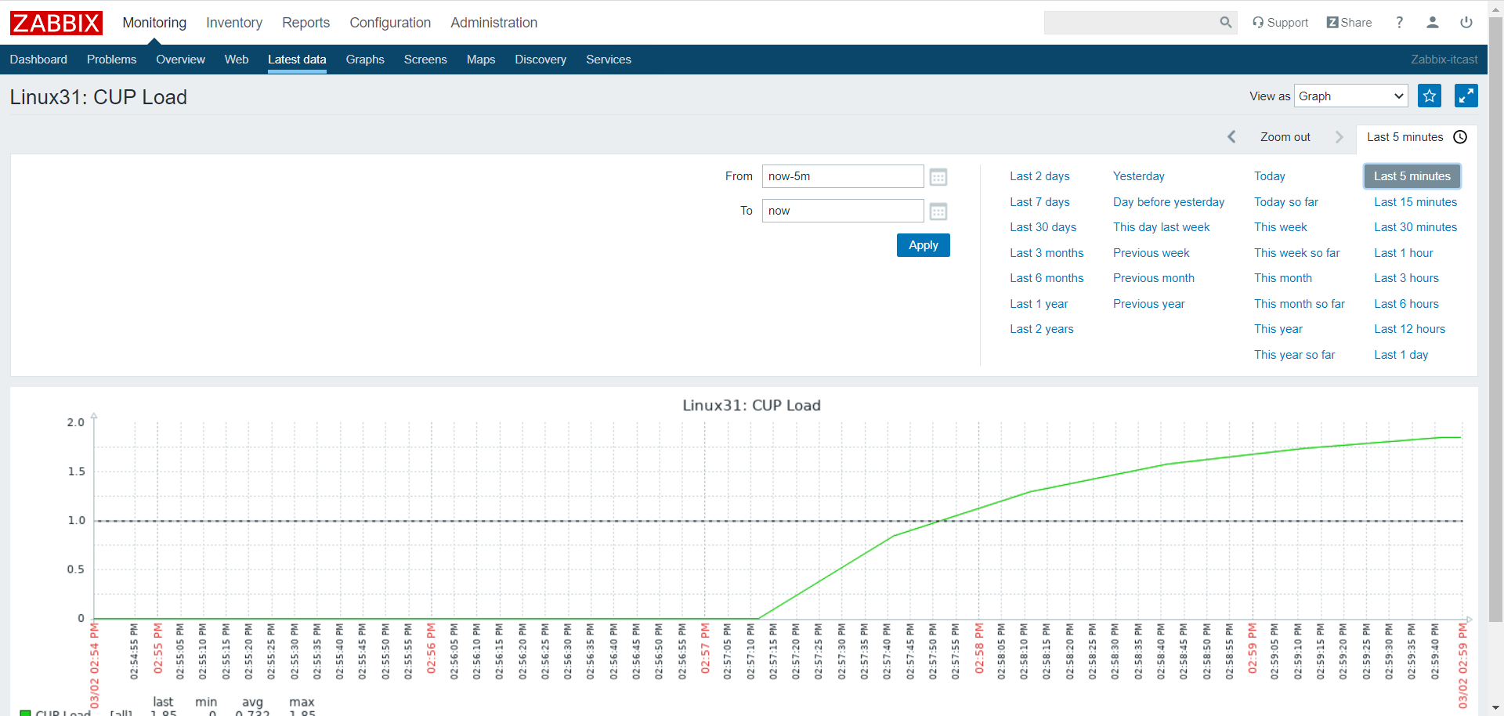The height and width of the screenshot is (716, 1504).
Task: Click the To input field
Action: 843,211
